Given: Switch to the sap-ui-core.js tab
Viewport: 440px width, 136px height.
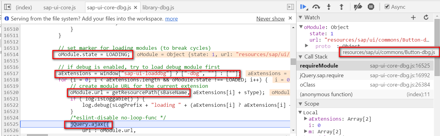Looking at the screenshot, I should coord(60,8).
